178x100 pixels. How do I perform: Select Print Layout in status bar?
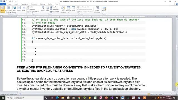pos(149,94)
